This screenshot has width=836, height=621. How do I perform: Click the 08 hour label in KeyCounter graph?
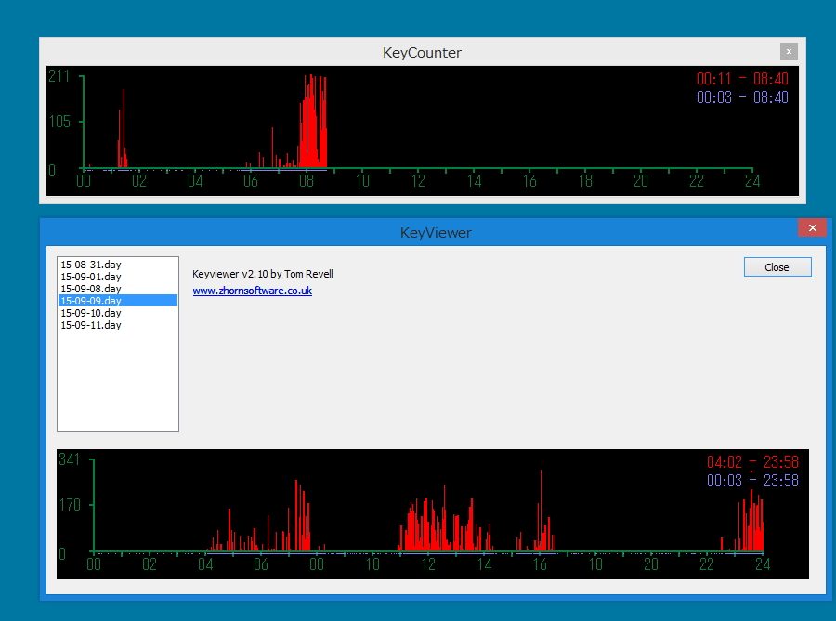pos(307,181)
